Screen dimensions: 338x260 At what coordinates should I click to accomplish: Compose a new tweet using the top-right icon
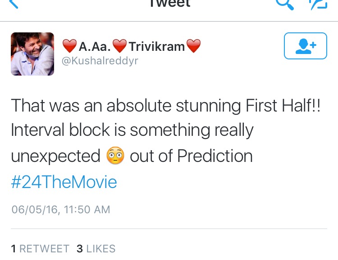pos(317,4)
